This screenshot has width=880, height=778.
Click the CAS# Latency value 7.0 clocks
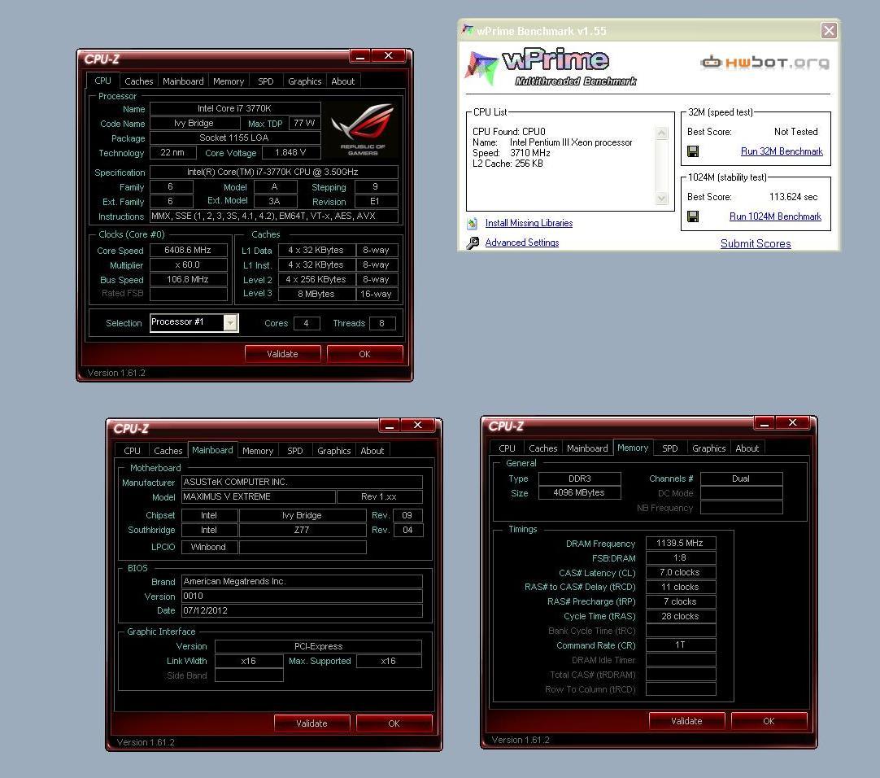[x=680, y=572]
